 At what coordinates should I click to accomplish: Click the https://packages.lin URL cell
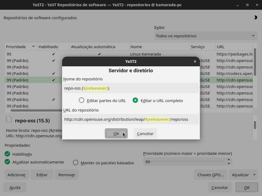(x=234, y=54)
